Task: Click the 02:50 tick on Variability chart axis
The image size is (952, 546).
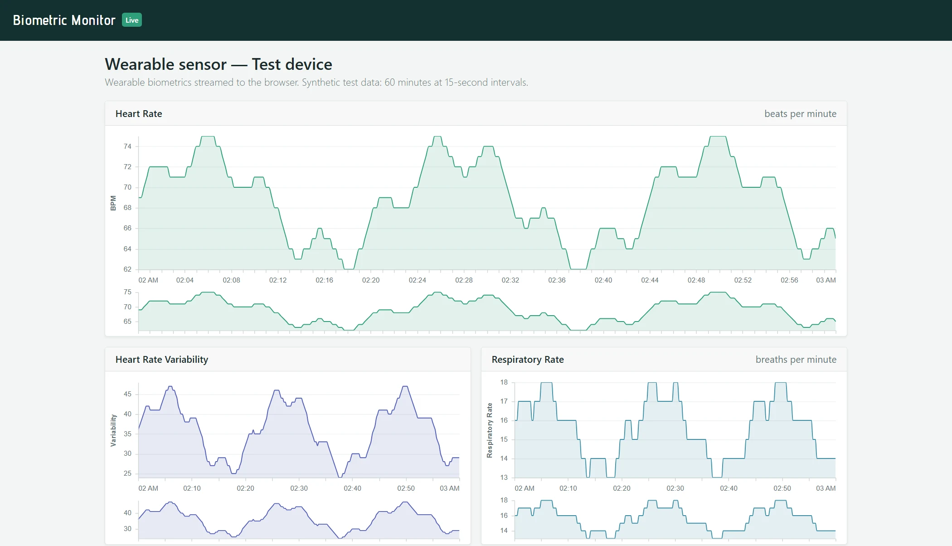Action: coord(406,488)
